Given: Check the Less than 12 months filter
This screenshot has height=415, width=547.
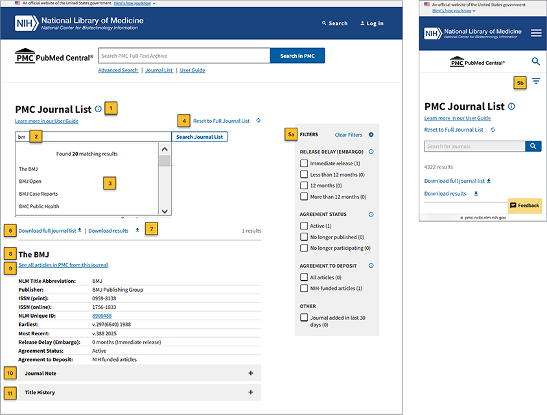Looking at the screenshot, I should pos(304,174).
